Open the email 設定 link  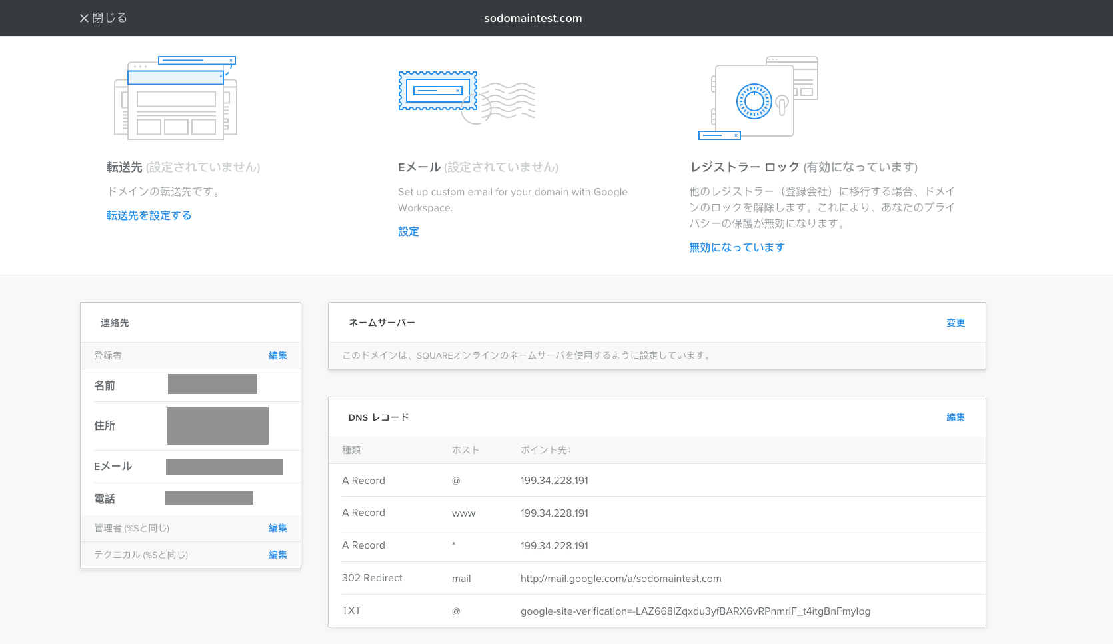click(x=409, y=231)
